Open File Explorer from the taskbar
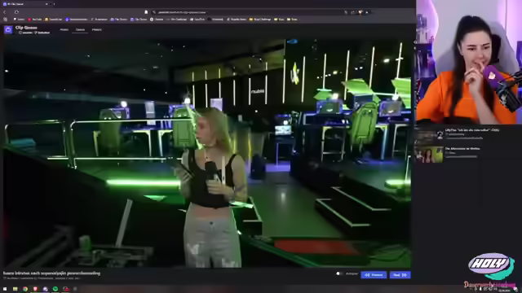The height and width of the screenshot is (293, 522). [15, 289]
